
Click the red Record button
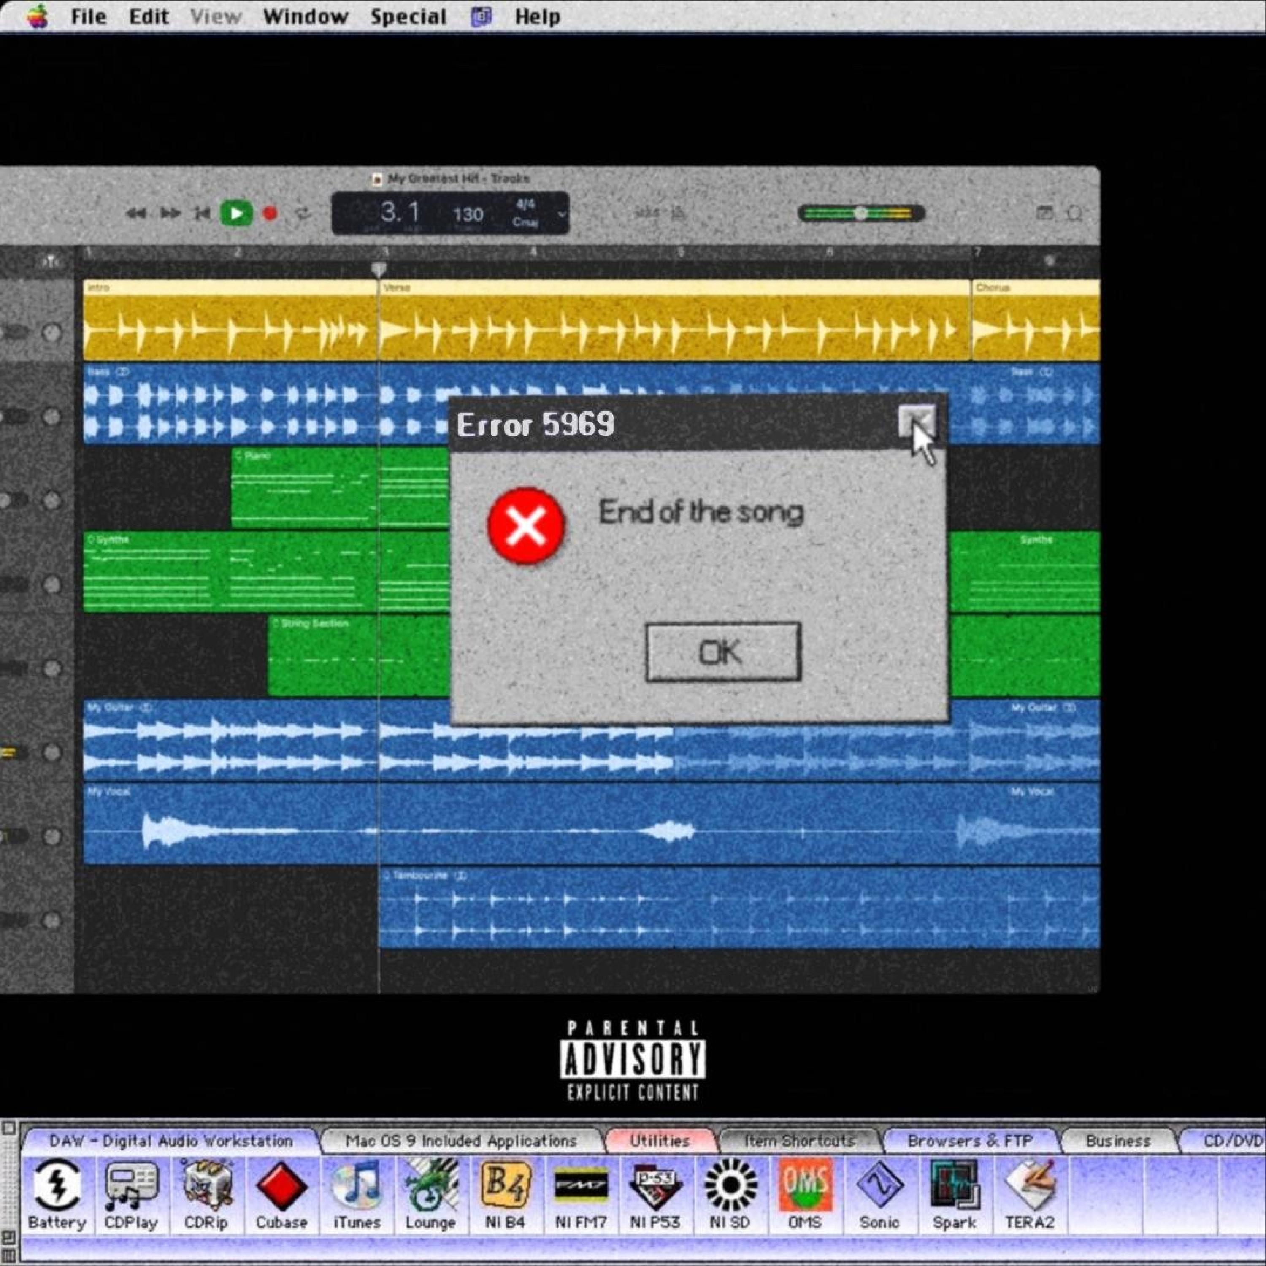coord(270,214)
